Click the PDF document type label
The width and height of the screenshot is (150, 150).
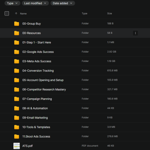(x=90, y=146)
